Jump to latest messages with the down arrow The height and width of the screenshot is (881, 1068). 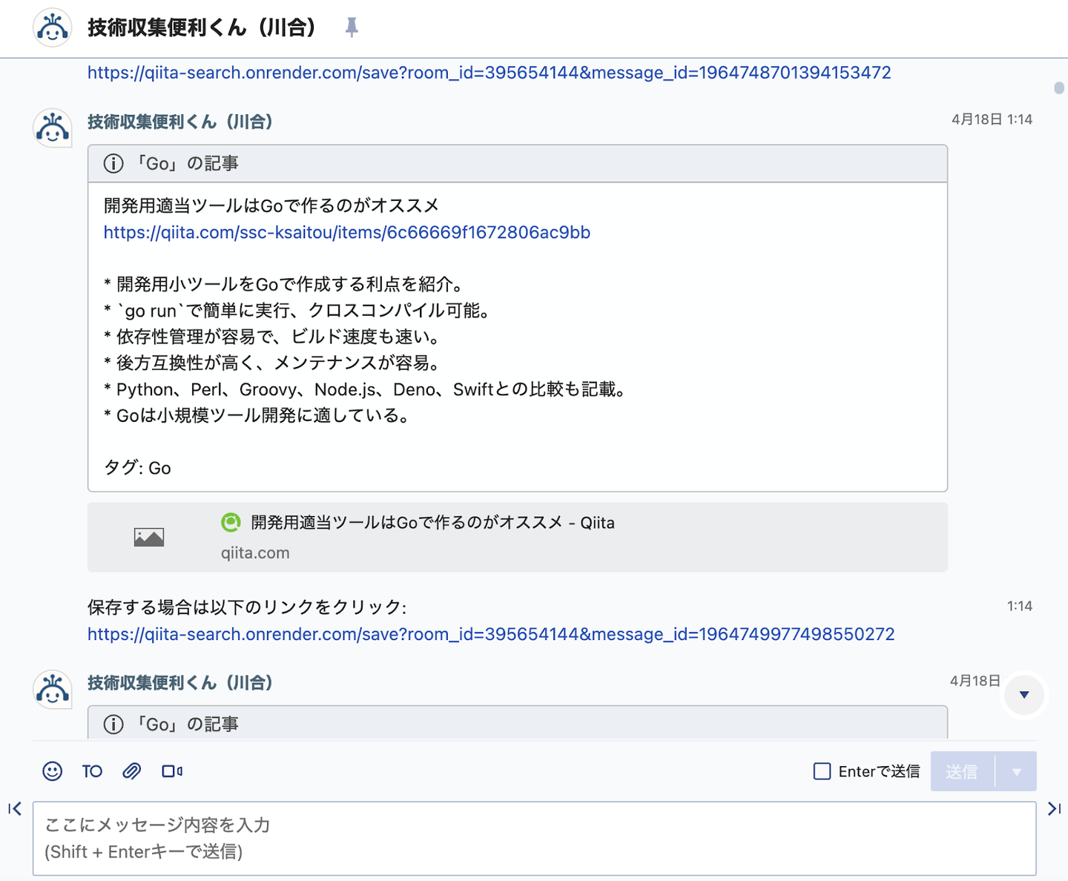(x=1024, y=695)
